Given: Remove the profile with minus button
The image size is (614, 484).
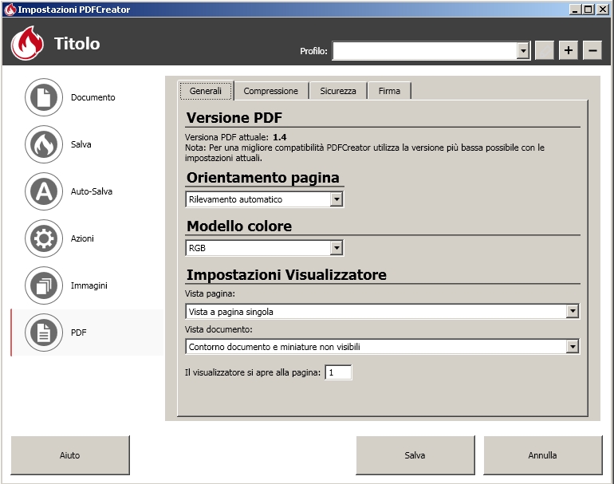Looking at the screenshot, I should coord(592,50).
